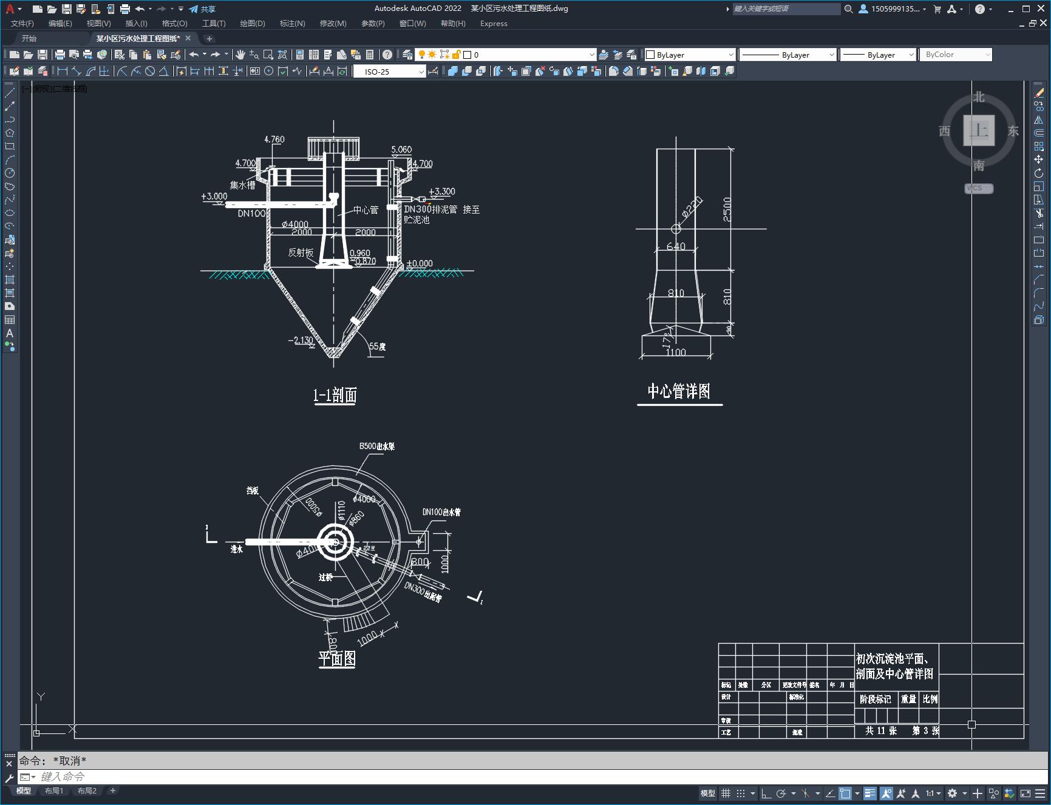Click the 上 face of the ViewCube
The height and width of the screenshot is (805, 1051).
979,130
